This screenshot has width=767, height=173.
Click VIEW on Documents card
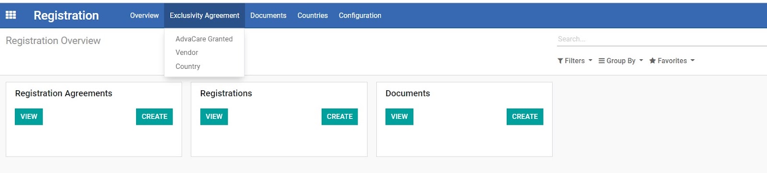pyautogui.click(x=399, y=117)
